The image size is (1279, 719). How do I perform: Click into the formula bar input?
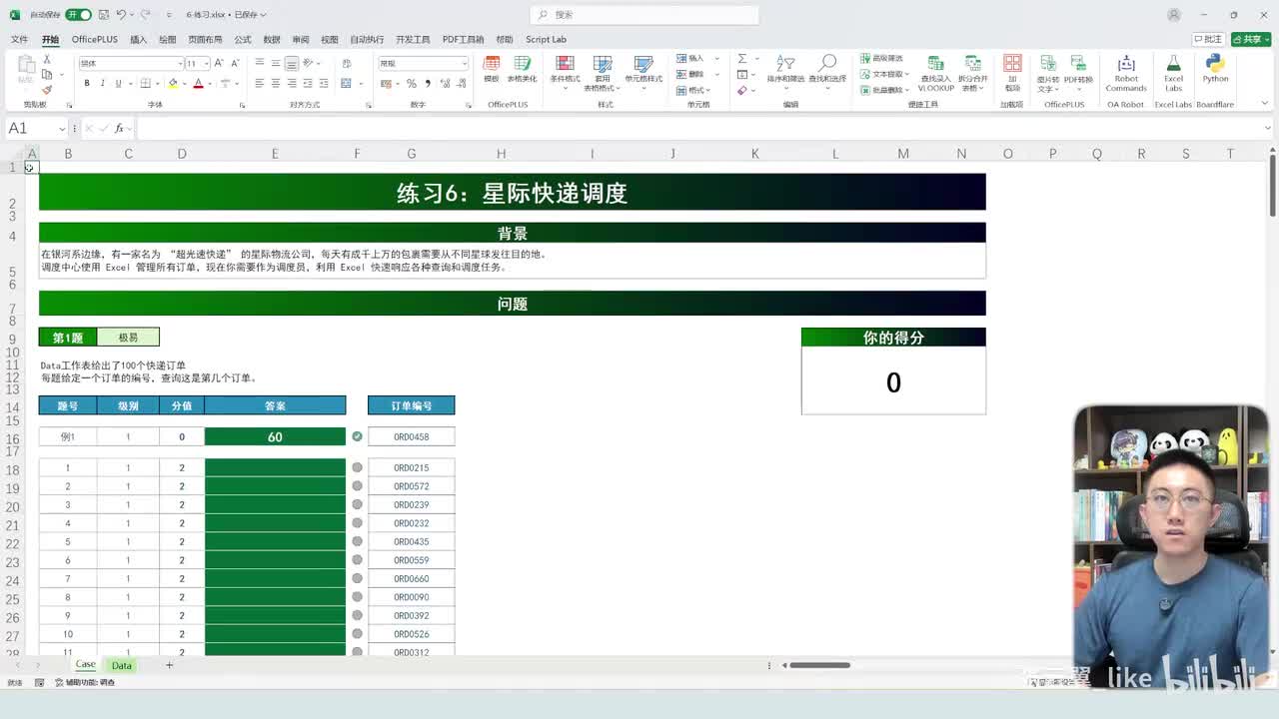tap(699, 128)
